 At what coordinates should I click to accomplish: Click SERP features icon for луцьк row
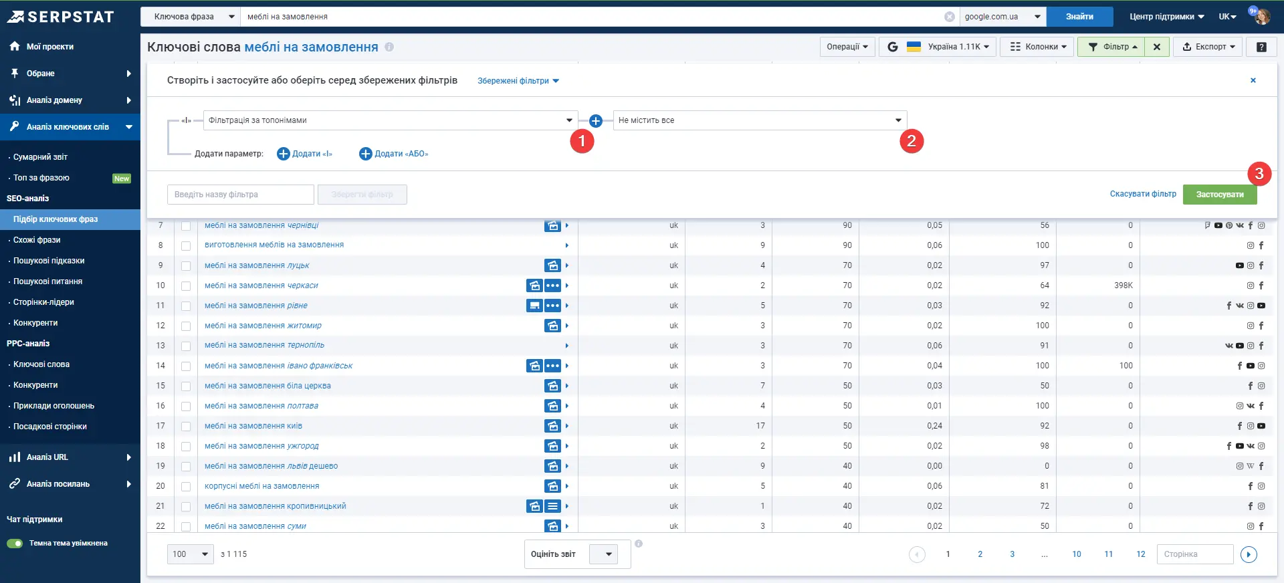click(x=552, y=265)
